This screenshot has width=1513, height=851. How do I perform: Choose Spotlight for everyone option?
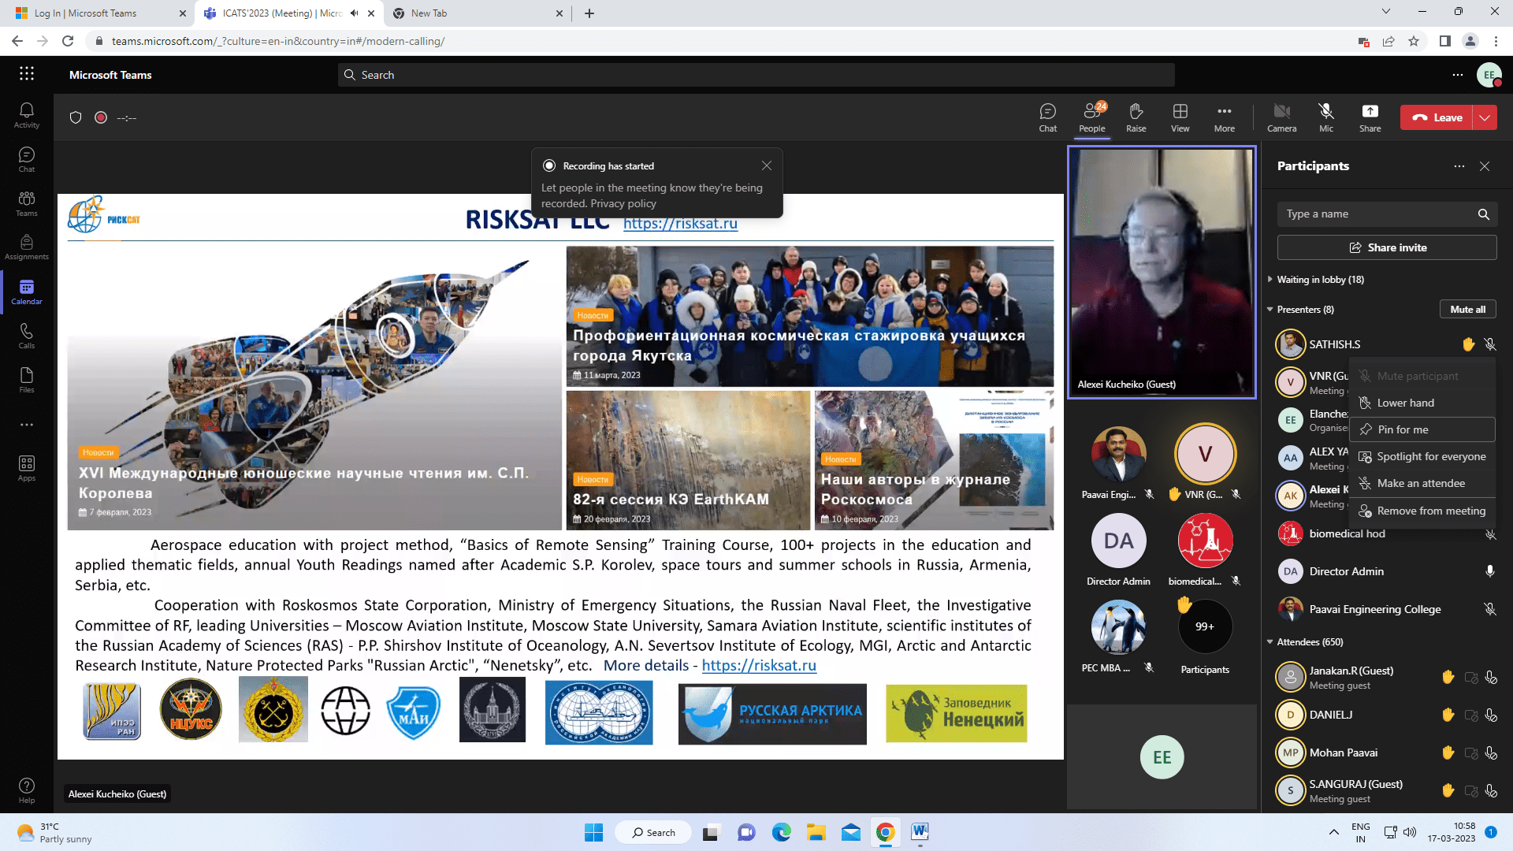click(x=1431, y=456)
